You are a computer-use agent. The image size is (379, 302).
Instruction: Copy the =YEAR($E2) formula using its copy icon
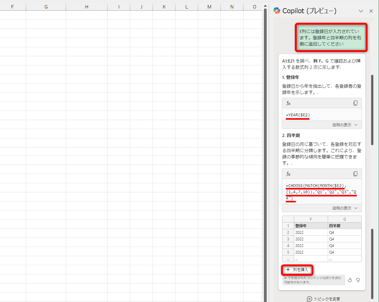355,103
